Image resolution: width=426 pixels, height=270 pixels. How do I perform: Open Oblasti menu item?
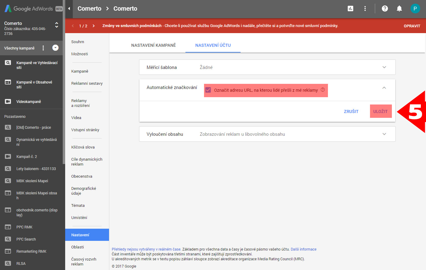coord(77,247)
